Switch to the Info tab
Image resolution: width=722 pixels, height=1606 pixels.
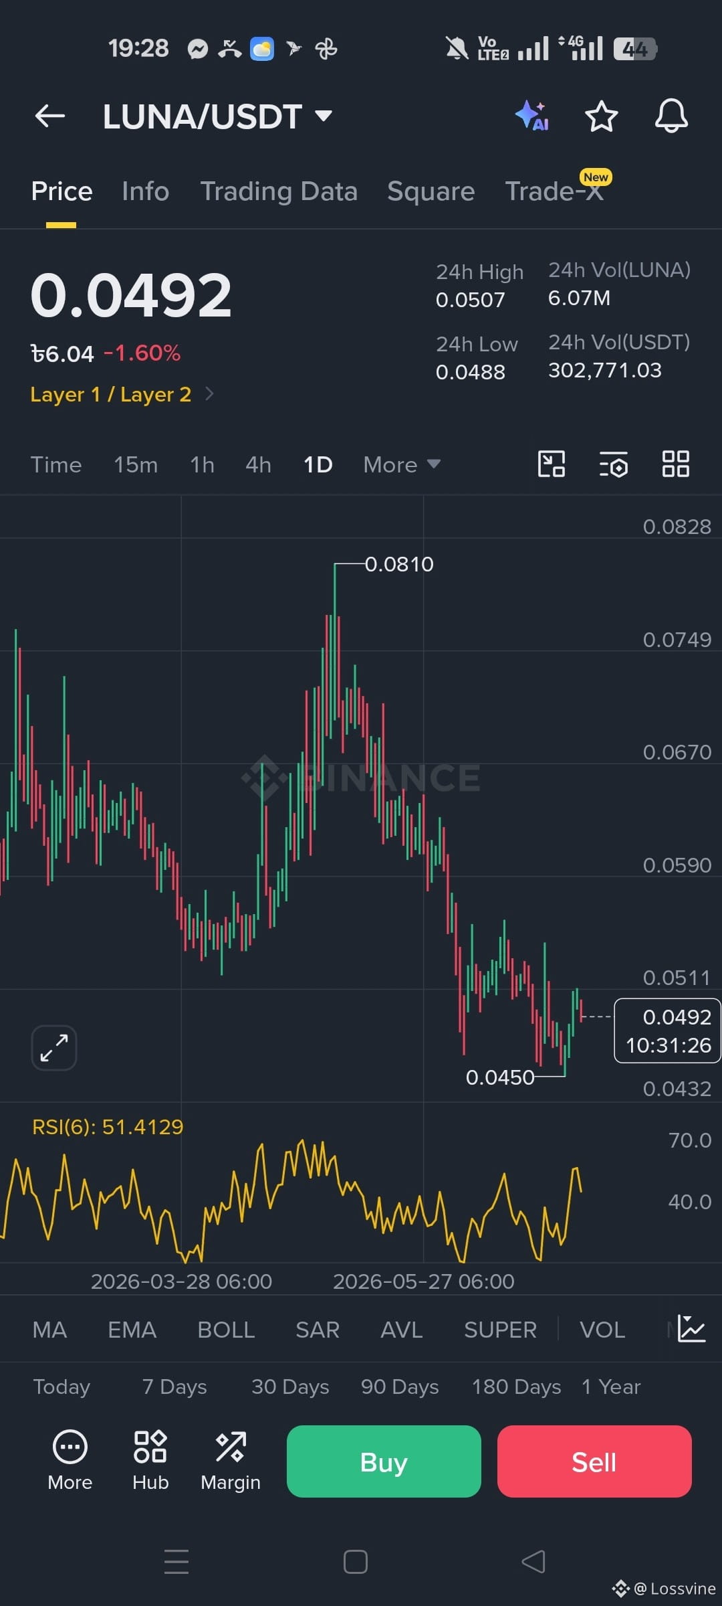tap(145, 191)
